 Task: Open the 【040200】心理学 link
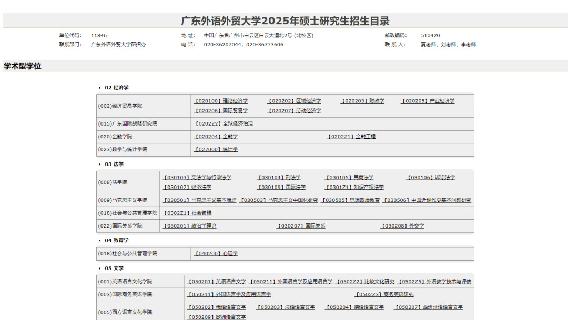pos(216,254)
